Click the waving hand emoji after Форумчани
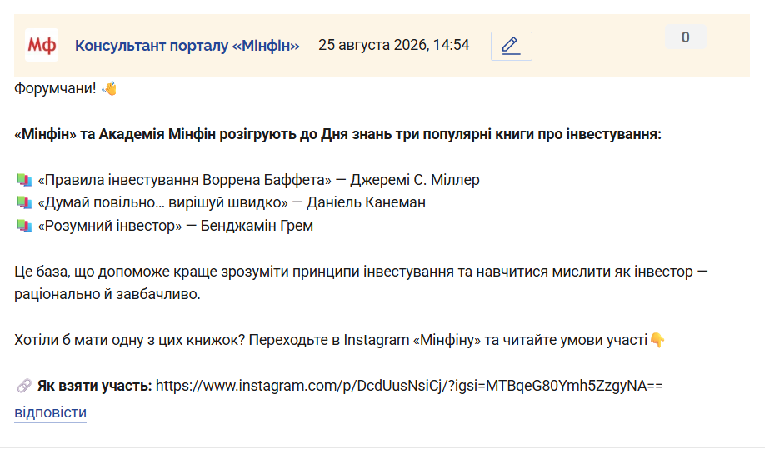This screenshot has height=459, width=765. click(109, 89)
